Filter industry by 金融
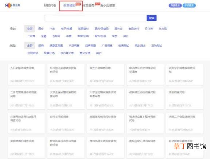The image size is (210, 159). coord(44,36)
